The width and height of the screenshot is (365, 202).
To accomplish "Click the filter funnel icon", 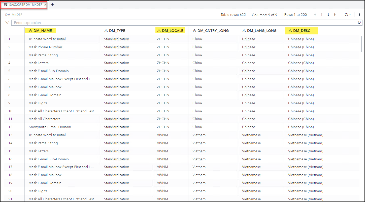I will 7,23.
